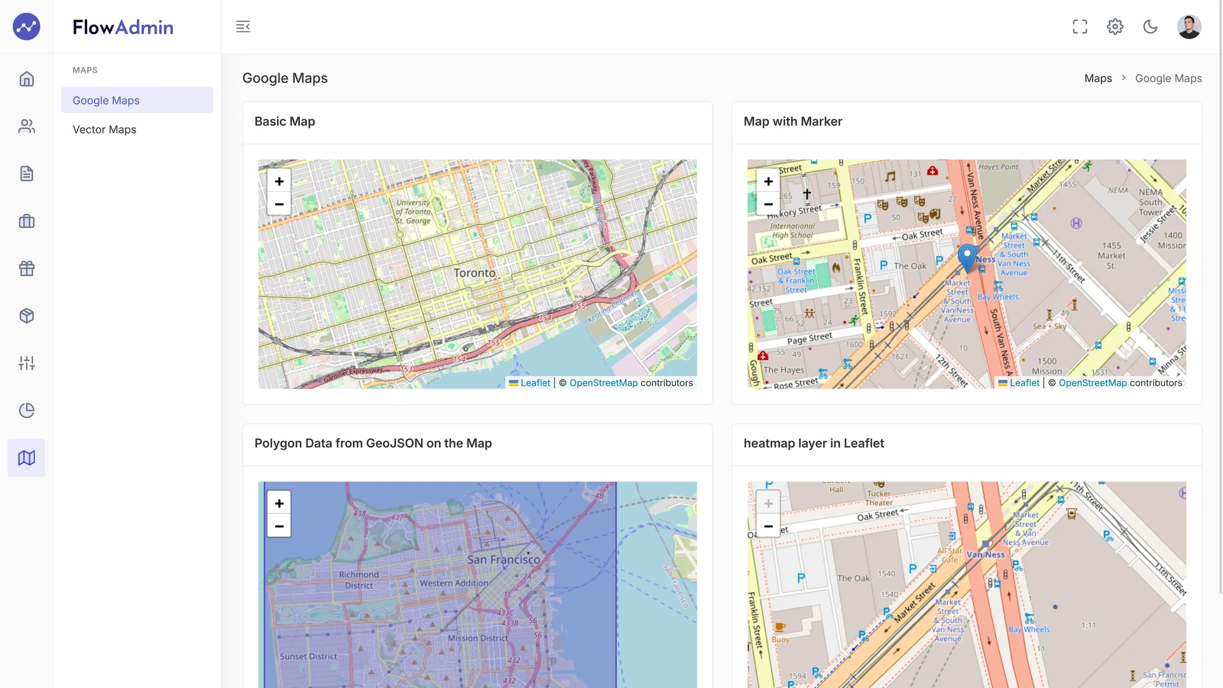
Task: Open settings with the gear icon
Action: point(1115,27)
